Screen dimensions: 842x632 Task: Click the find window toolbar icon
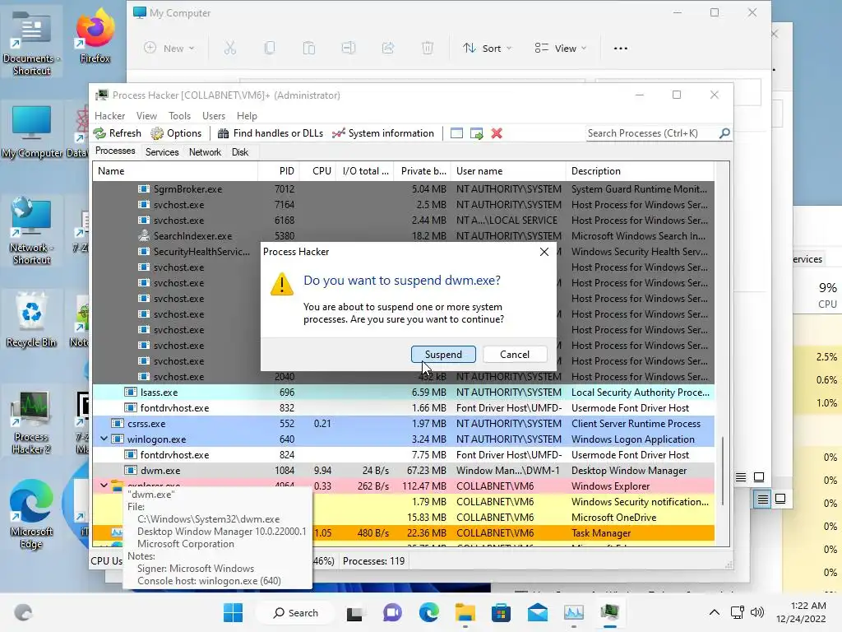point(456,133)
